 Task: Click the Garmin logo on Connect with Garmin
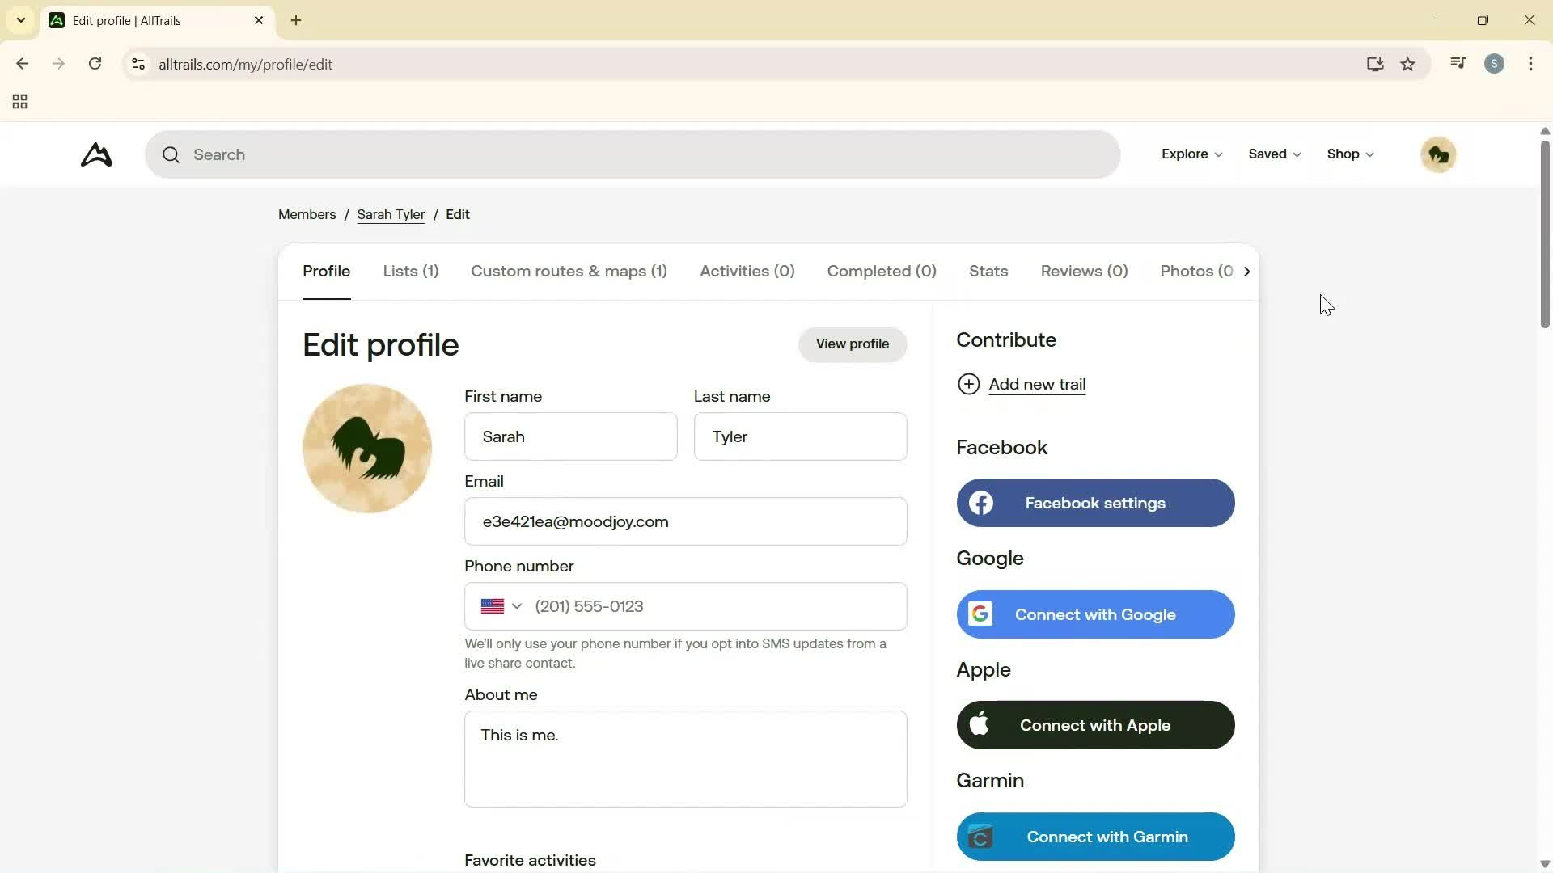980,837
